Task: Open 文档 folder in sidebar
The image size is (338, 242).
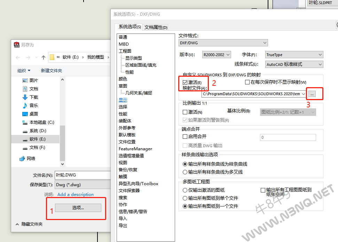Action: [30, 89]
